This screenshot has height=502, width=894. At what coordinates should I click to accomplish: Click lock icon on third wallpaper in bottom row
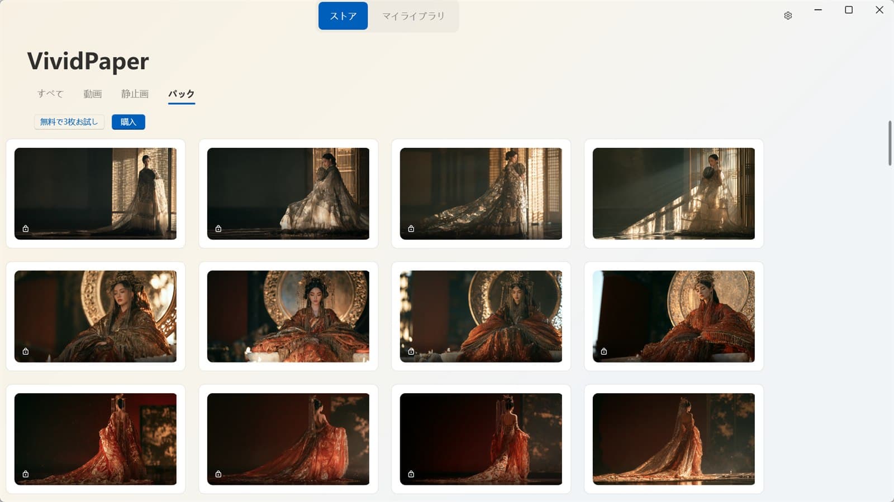point(411,474)
